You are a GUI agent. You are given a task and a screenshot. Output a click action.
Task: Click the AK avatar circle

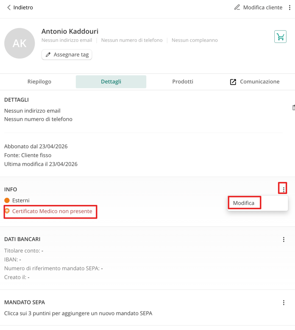(x=19, y=43)
